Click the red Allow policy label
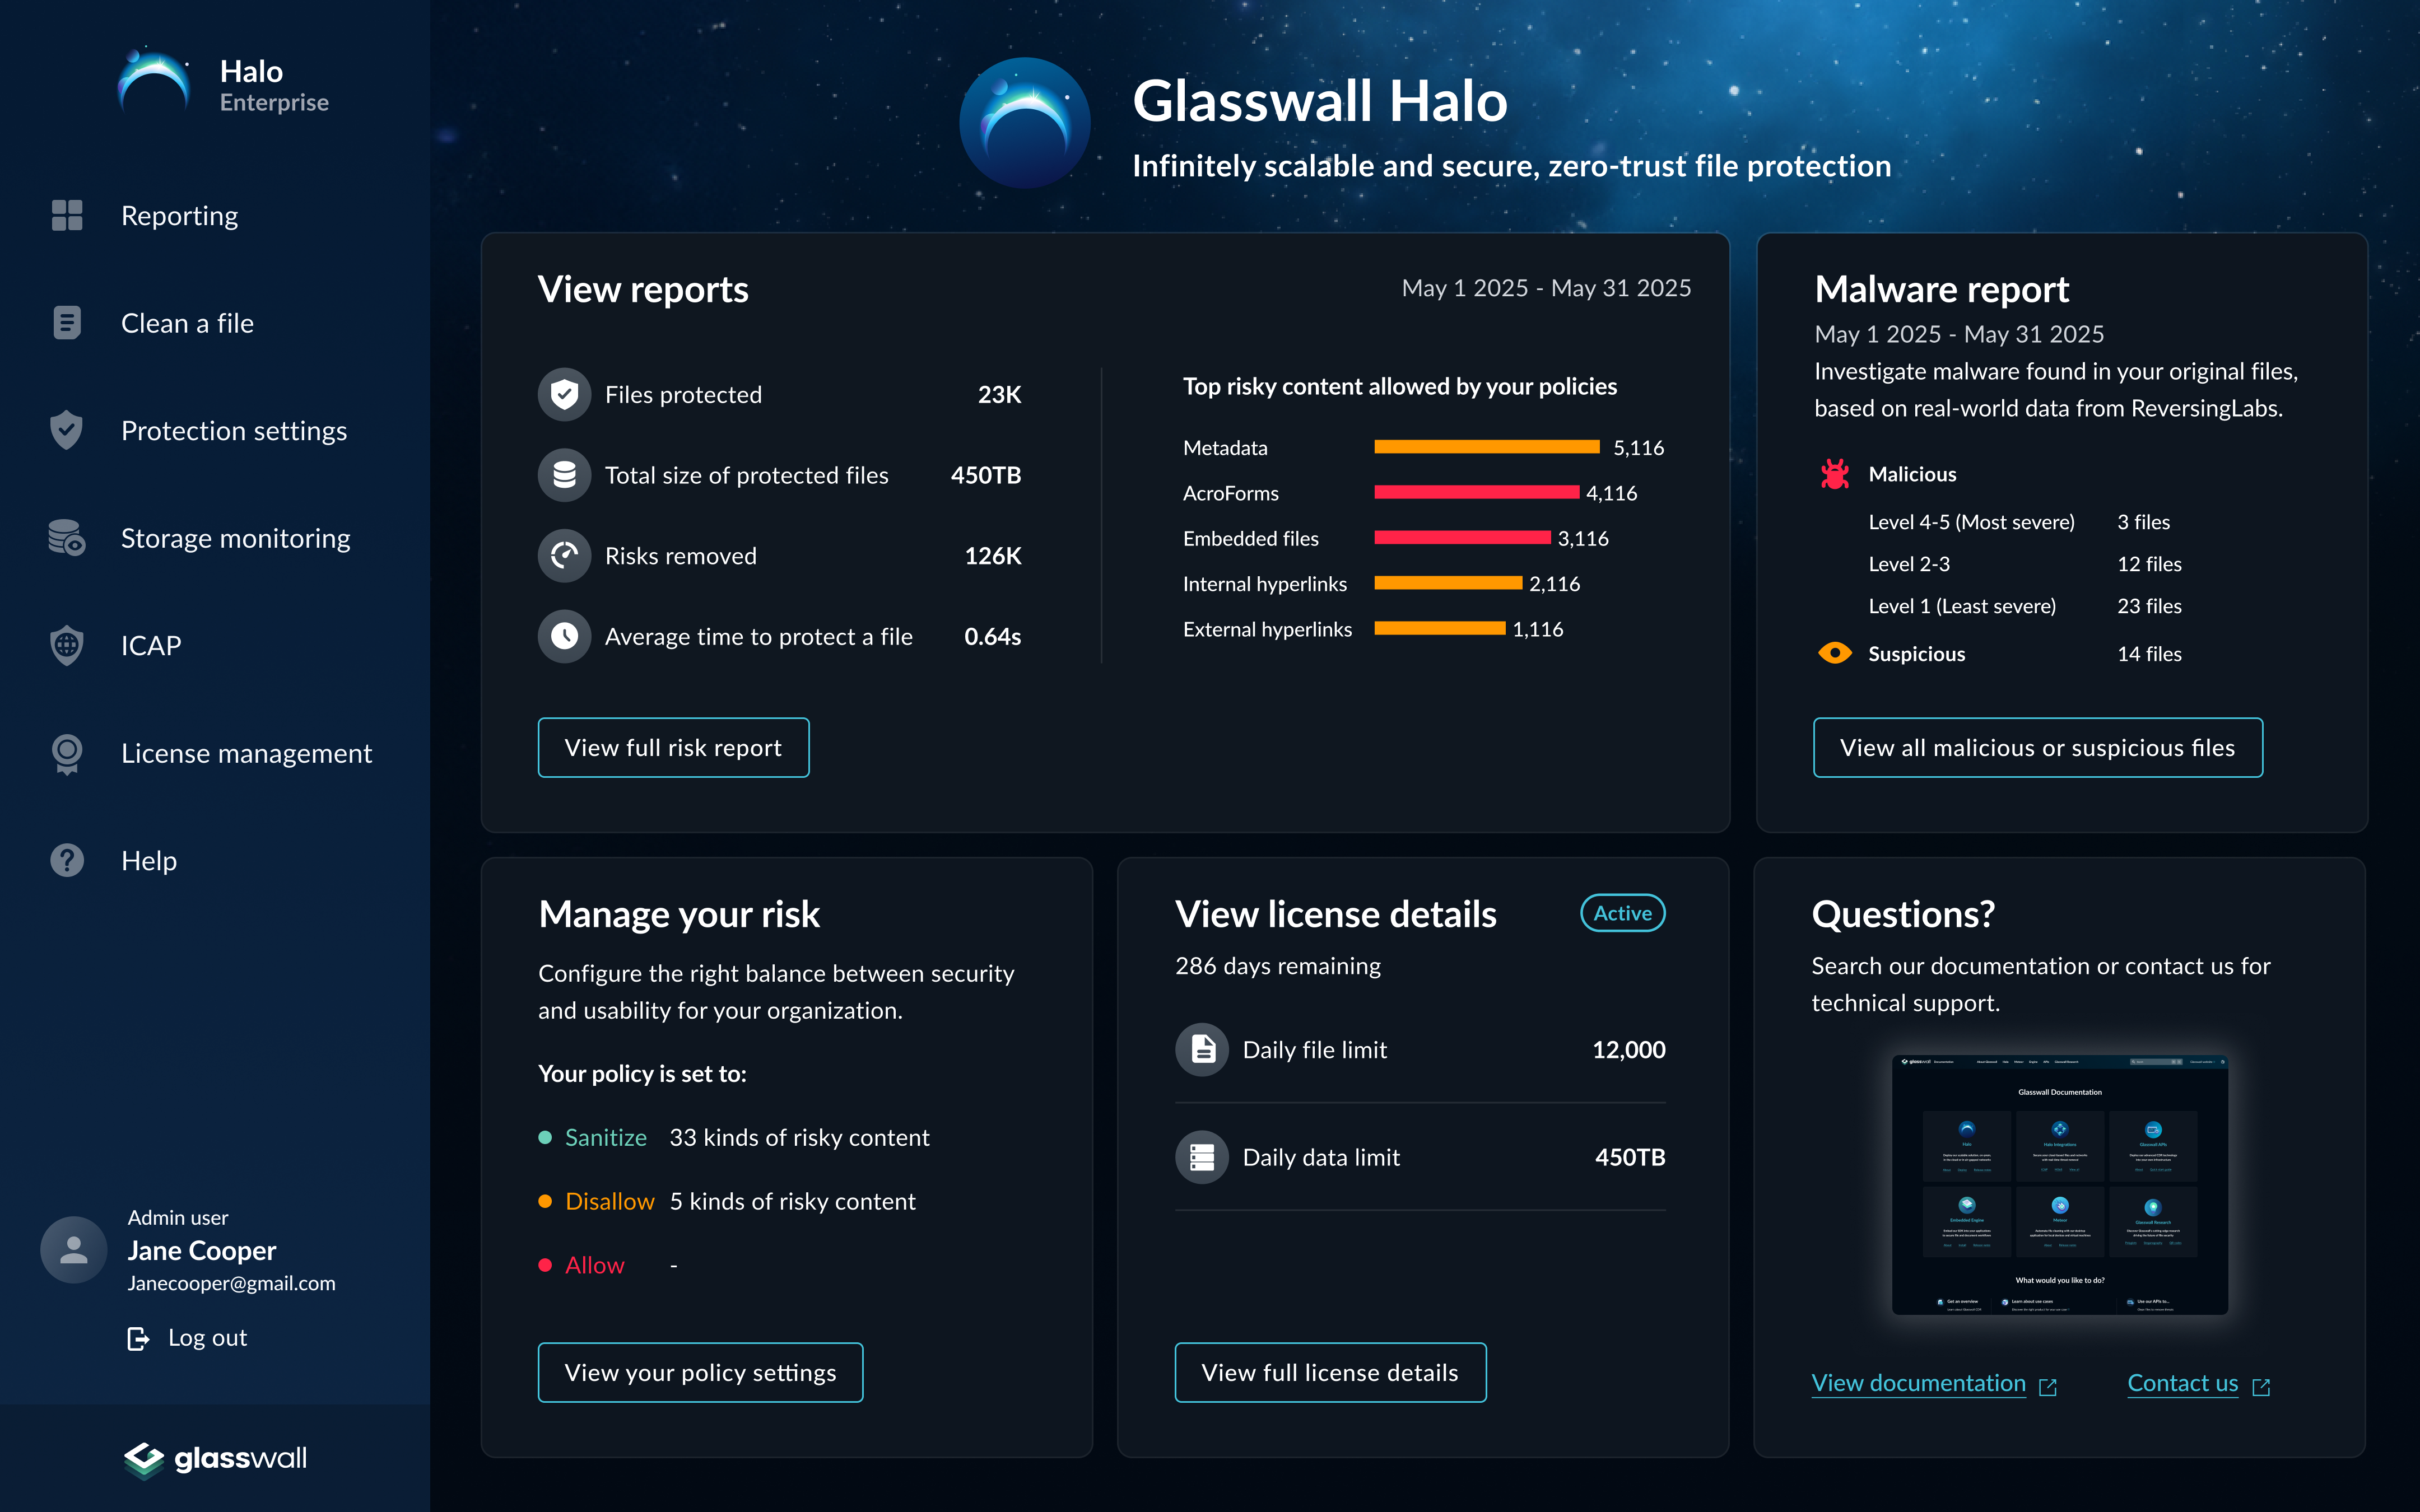The width and height of the screenshot is (2420, 1512). click(x=595, y=1265)
